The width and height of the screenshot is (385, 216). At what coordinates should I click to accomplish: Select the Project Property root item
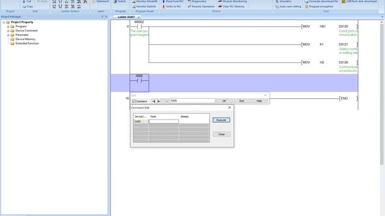(22, 22)
